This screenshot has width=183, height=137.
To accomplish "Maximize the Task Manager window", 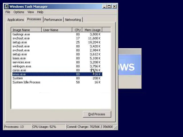I will coord(109,7).
